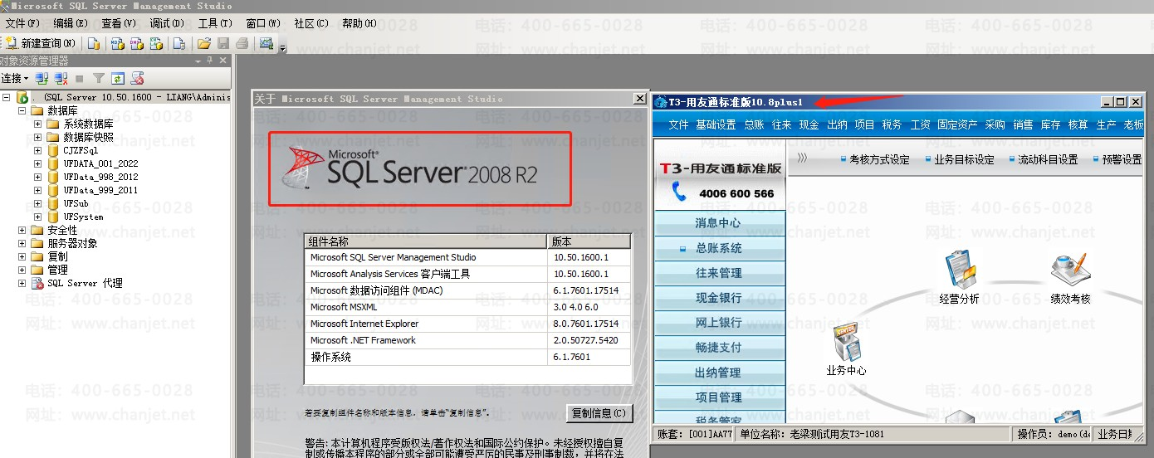Click the 复制信息(C) button in About dialog

[599, 413]
